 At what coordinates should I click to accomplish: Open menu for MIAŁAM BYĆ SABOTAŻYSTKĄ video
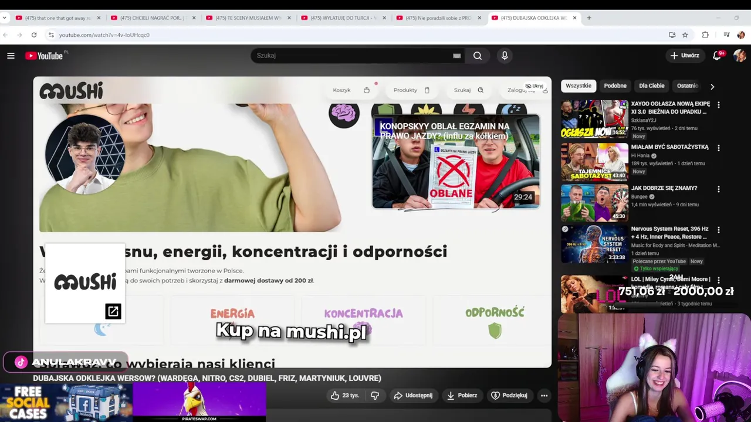[719, 148]
